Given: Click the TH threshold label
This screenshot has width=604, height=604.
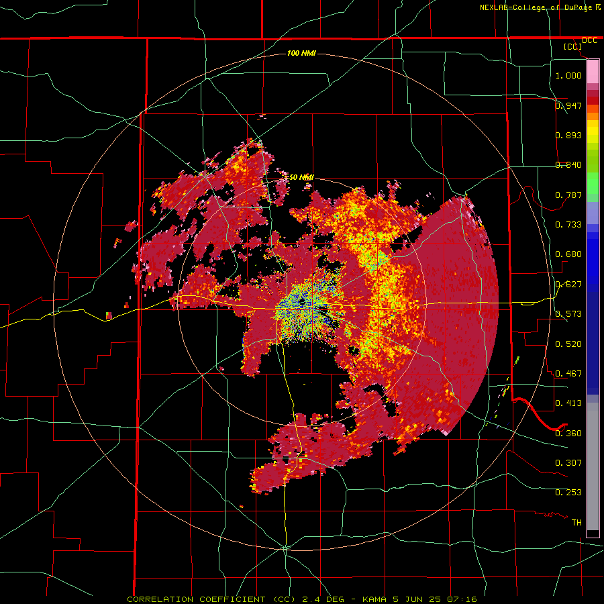Looking at the screenshot, I should coord(576,523).
